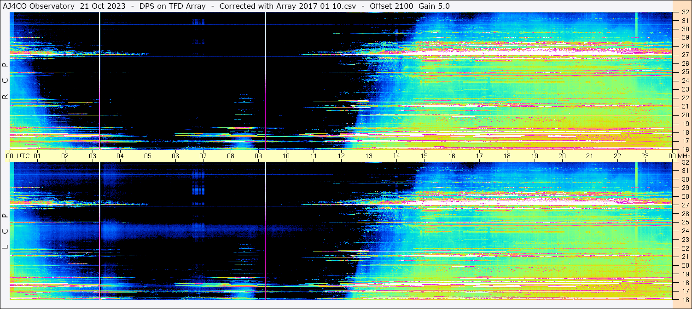Click the '23' hour label on time axis
Image resolution: width=692 pixels, height=309 pixels.
click(x=645, y=156)
